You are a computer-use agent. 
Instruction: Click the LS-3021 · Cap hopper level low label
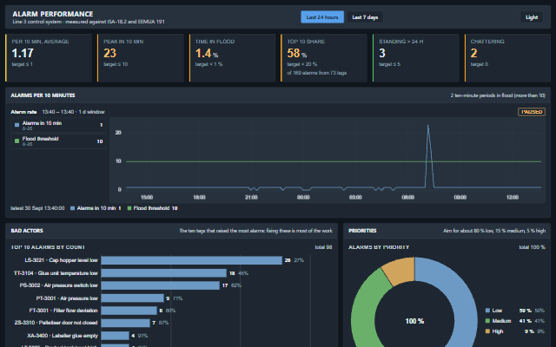(61, 260)
